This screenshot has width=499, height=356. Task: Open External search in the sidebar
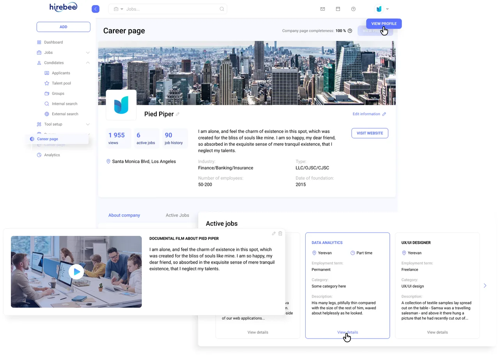pos(65,114)
